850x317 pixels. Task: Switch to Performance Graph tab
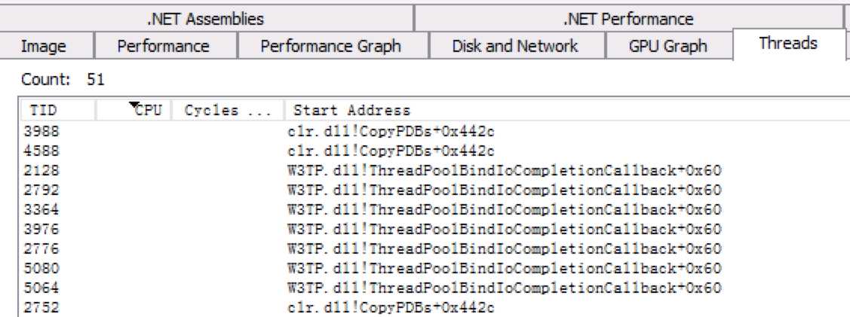click(x=330, y=46)
